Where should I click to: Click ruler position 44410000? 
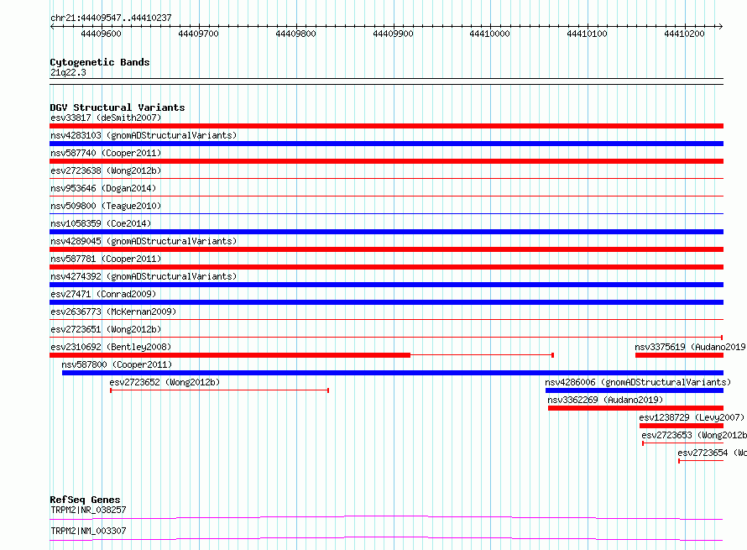[x=489, y=34]
